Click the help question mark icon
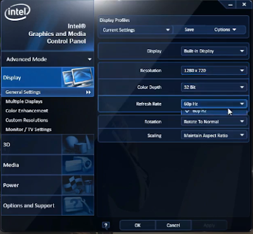Screen dimensions: 253x234 click(x=106, y=225)
